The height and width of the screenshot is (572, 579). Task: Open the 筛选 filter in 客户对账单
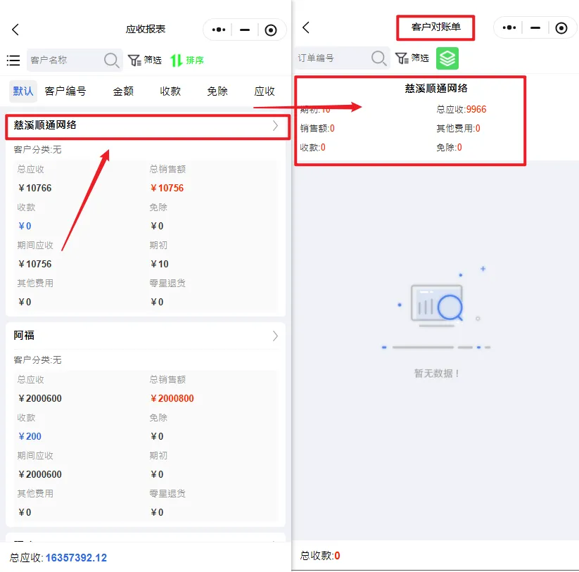point(412,58)
